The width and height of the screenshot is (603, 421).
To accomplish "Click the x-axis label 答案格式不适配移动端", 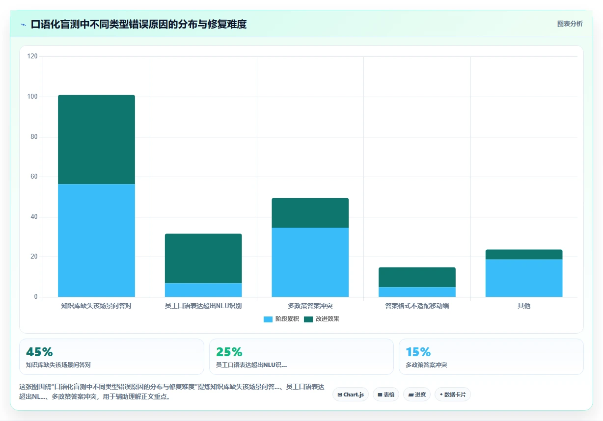I will pos(417,306).
